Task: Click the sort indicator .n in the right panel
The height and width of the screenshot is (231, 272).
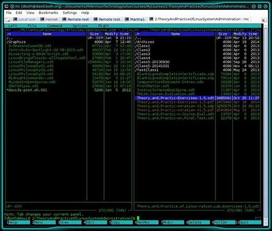Action: pos(137,34)
